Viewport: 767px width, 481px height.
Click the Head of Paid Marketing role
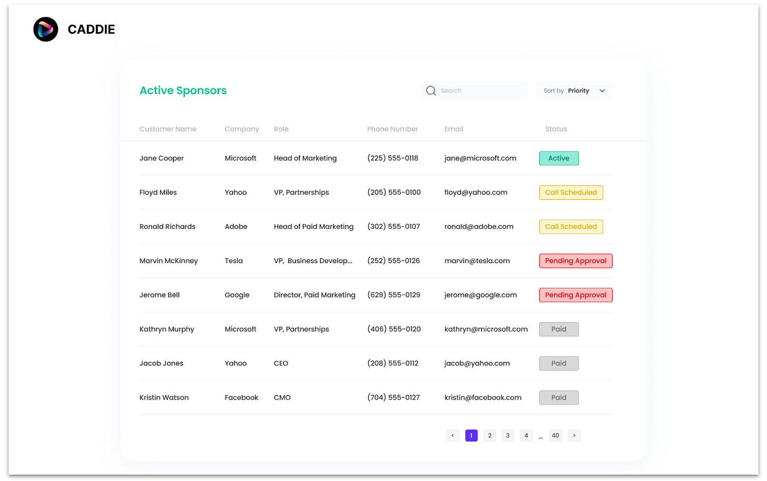point(313,227)
